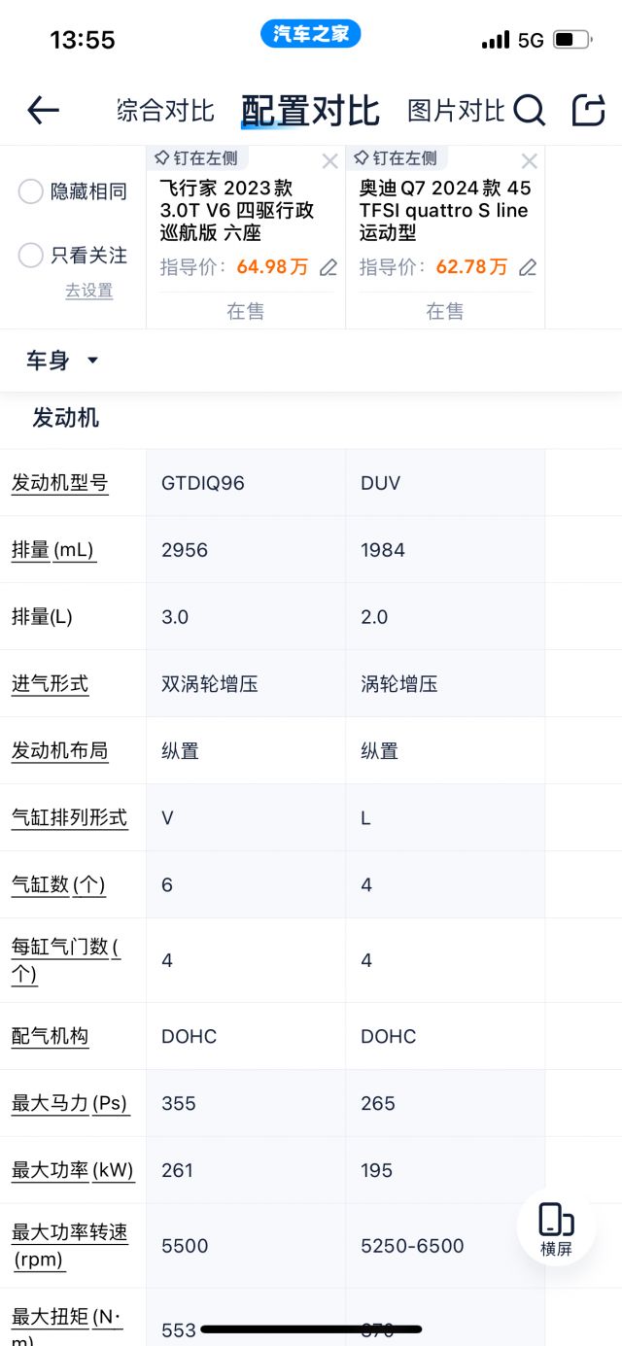Viewport: 622px width, 1346px height.
Task: Switch to 综合对比 tab
Action: [165, 111]
